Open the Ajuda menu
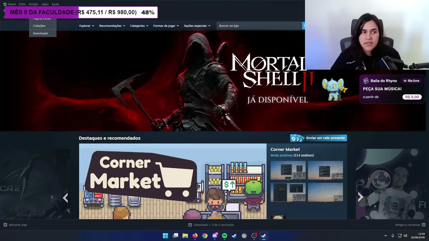Viewport: 429px width, 241px height. tap(55, 4)
